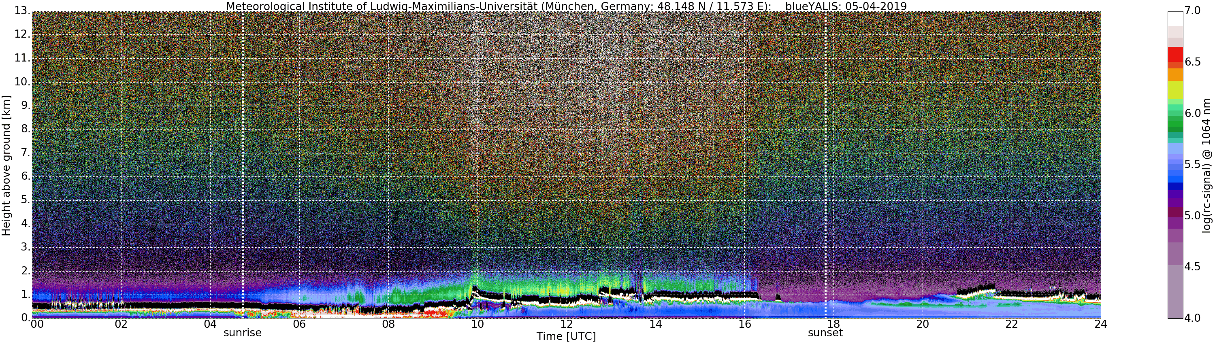1215x344 pixels.
Task: Click the x-axis tick label '02'
Action: (121, 324)
